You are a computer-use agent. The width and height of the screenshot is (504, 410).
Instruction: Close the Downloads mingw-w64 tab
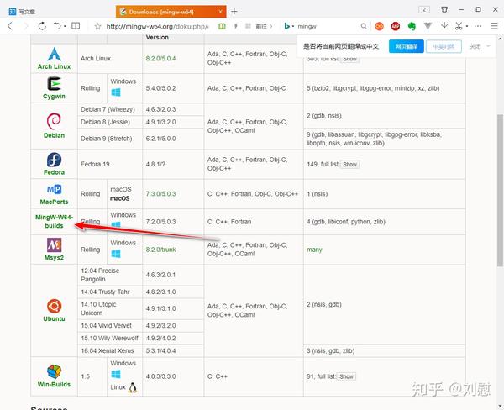click(x=220, y=12)
